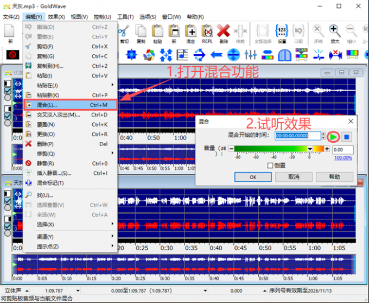Click 取消 in the 混合 dialog
369x303 pixels.
294,177
